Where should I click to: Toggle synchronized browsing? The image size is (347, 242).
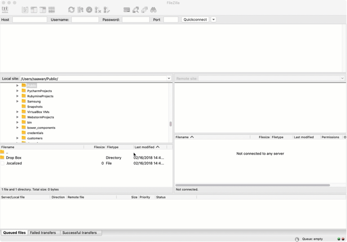144,10
